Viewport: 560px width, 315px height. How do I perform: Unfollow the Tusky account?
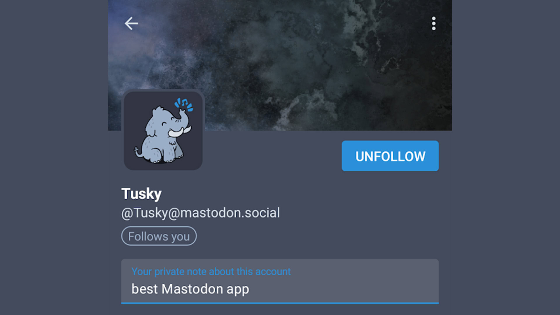point(390,156)
